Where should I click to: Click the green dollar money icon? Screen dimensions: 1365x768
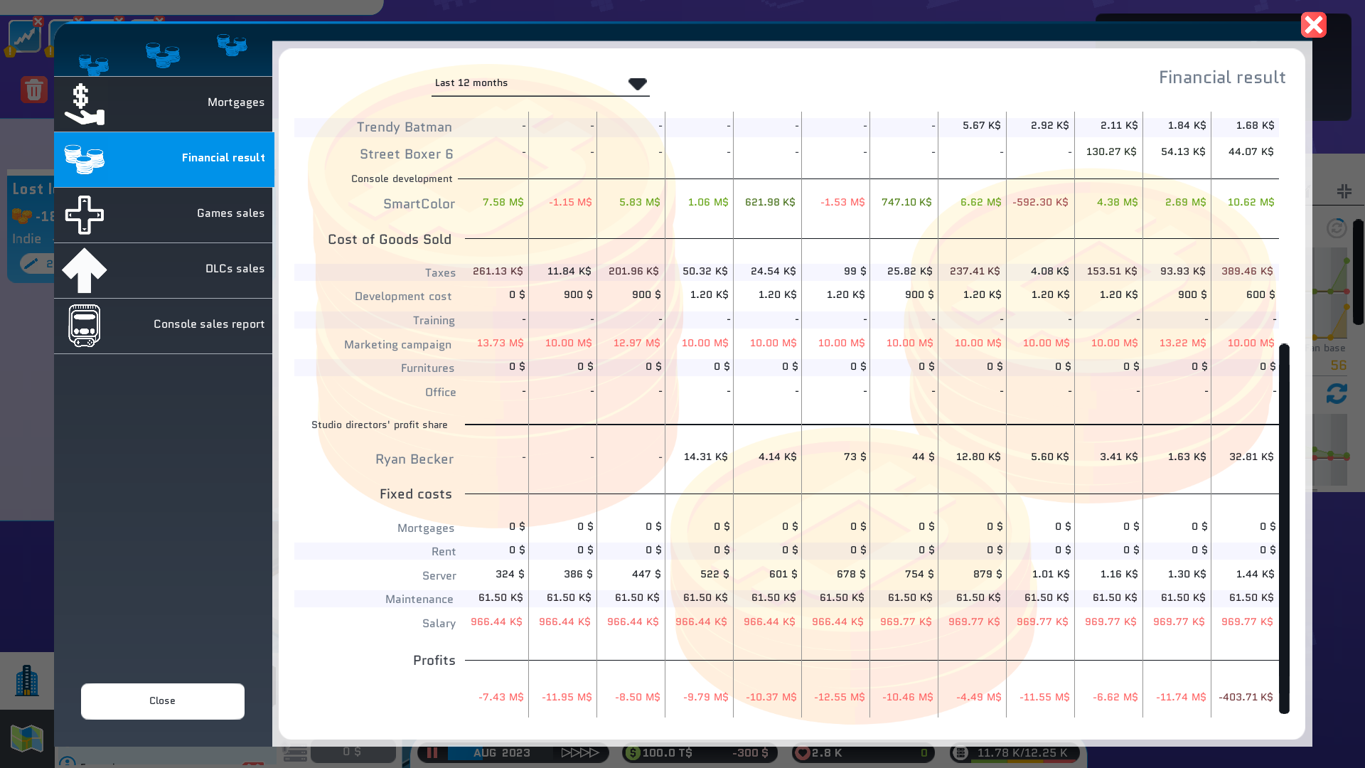[x=633, y=752]
